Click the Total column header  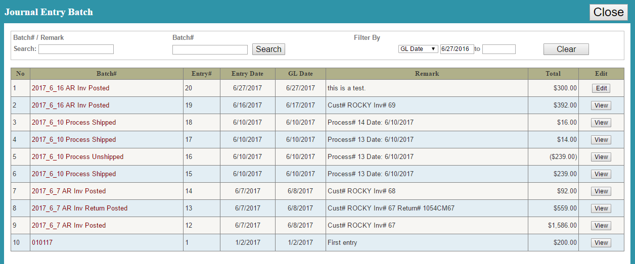pyautogui.click(x=553, y=74)
